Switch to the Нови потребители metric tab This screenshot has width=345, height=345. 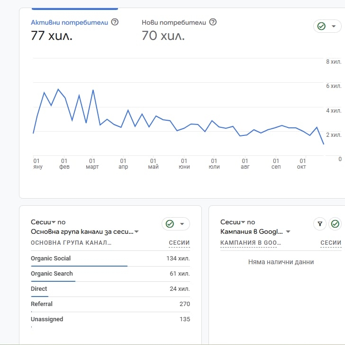coord(174,22)
